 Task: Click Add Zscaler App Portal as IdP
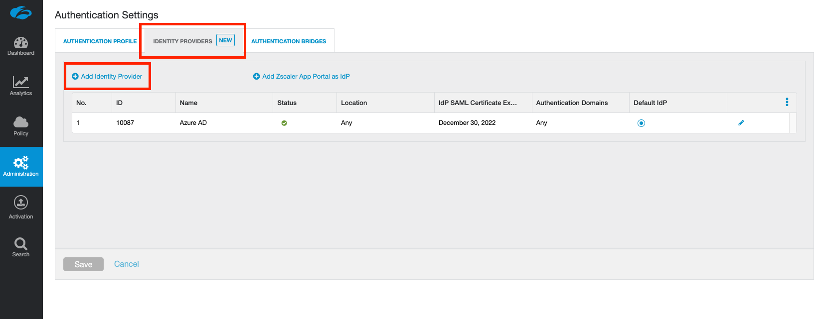pyautogui.click(x=302, y=76)
